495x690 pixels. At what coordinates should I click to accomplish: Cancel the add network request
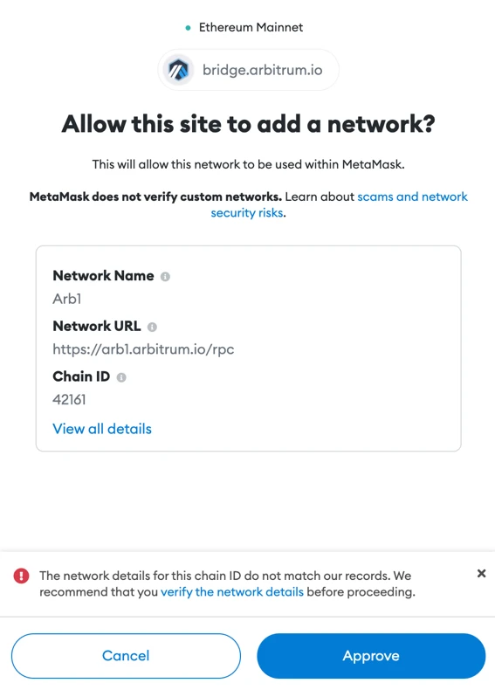coord(126,656)
